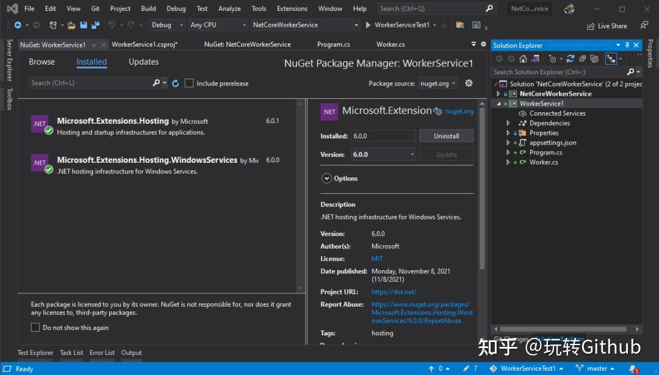Screen dimensions: 659x375
Task: Start debugging with the green run button
Action: pyautogui.click(x=369, y=26)
